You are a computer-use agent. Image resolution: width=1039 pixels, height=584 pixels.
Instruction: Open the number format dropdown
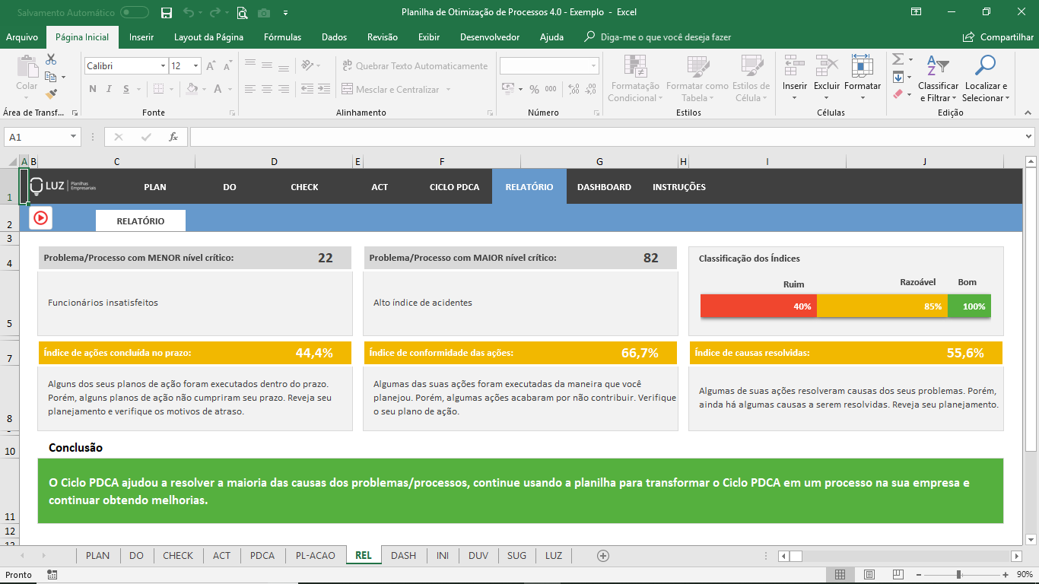(x=594, y=66)
